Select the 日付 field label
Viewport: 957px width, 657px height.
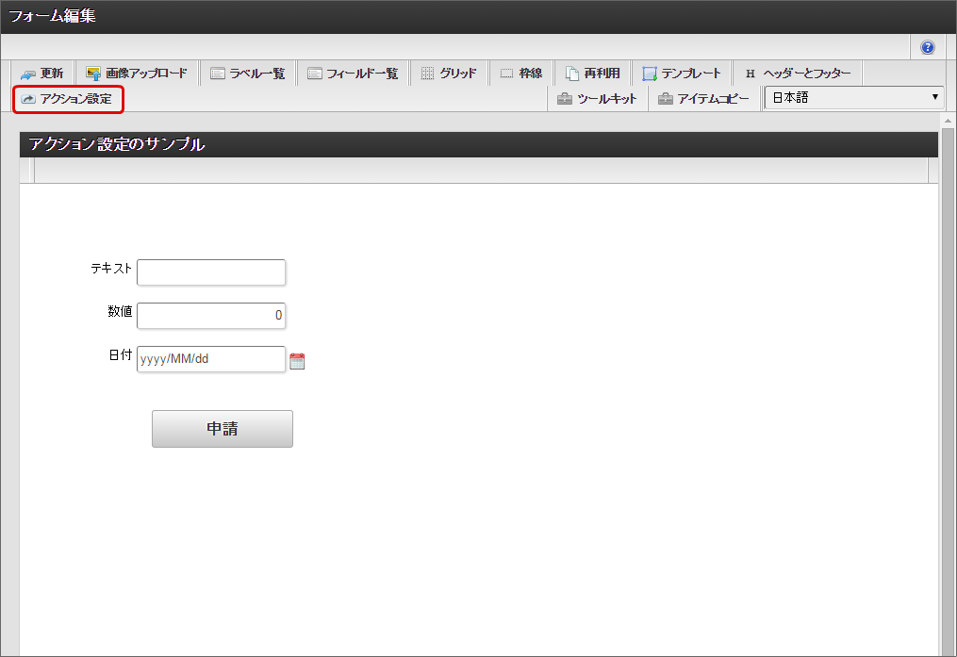coord(121,355)
